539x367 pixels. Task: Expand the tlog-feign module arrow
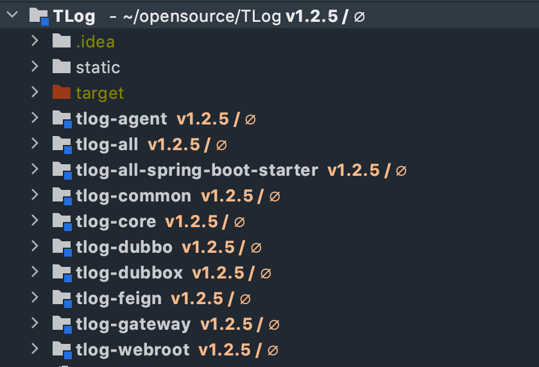click(35, 298)
